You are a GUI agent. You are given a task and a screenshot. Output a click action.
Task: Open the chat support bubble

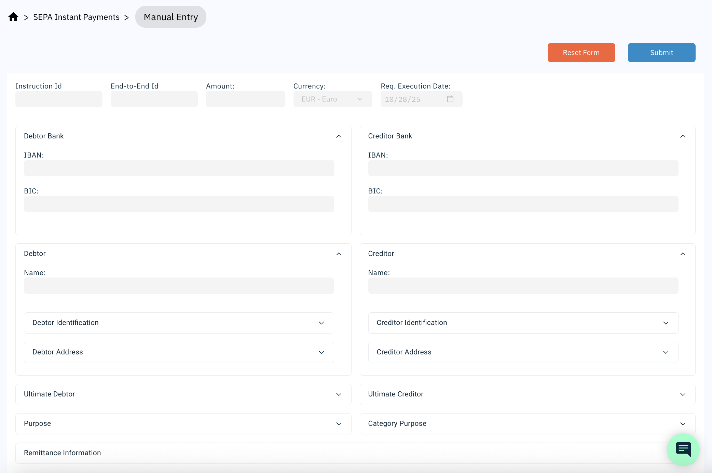(683, 449)
